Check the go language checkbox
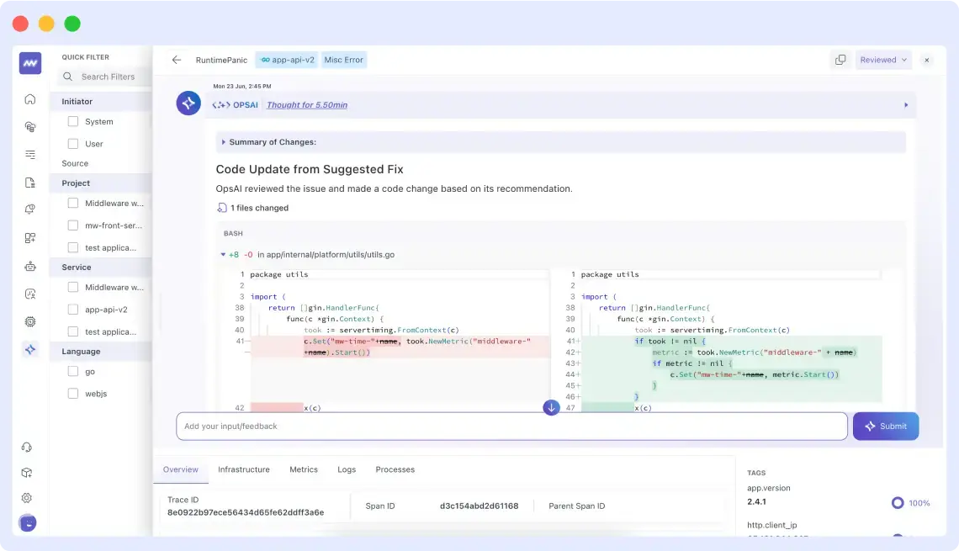The image size is (959, 551). pos(73,371)
